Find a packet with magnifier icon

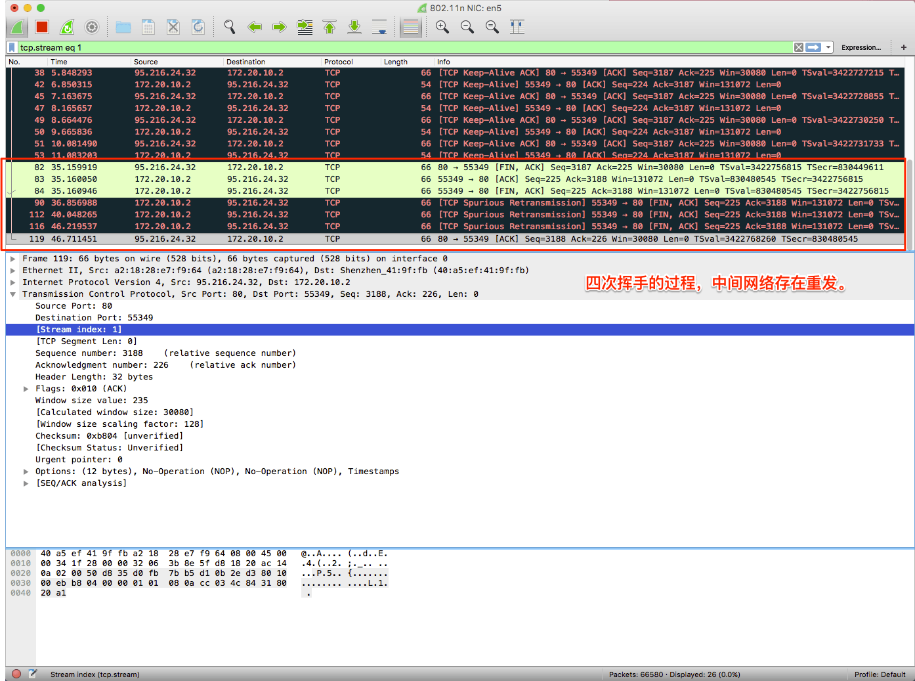(229, 27)
